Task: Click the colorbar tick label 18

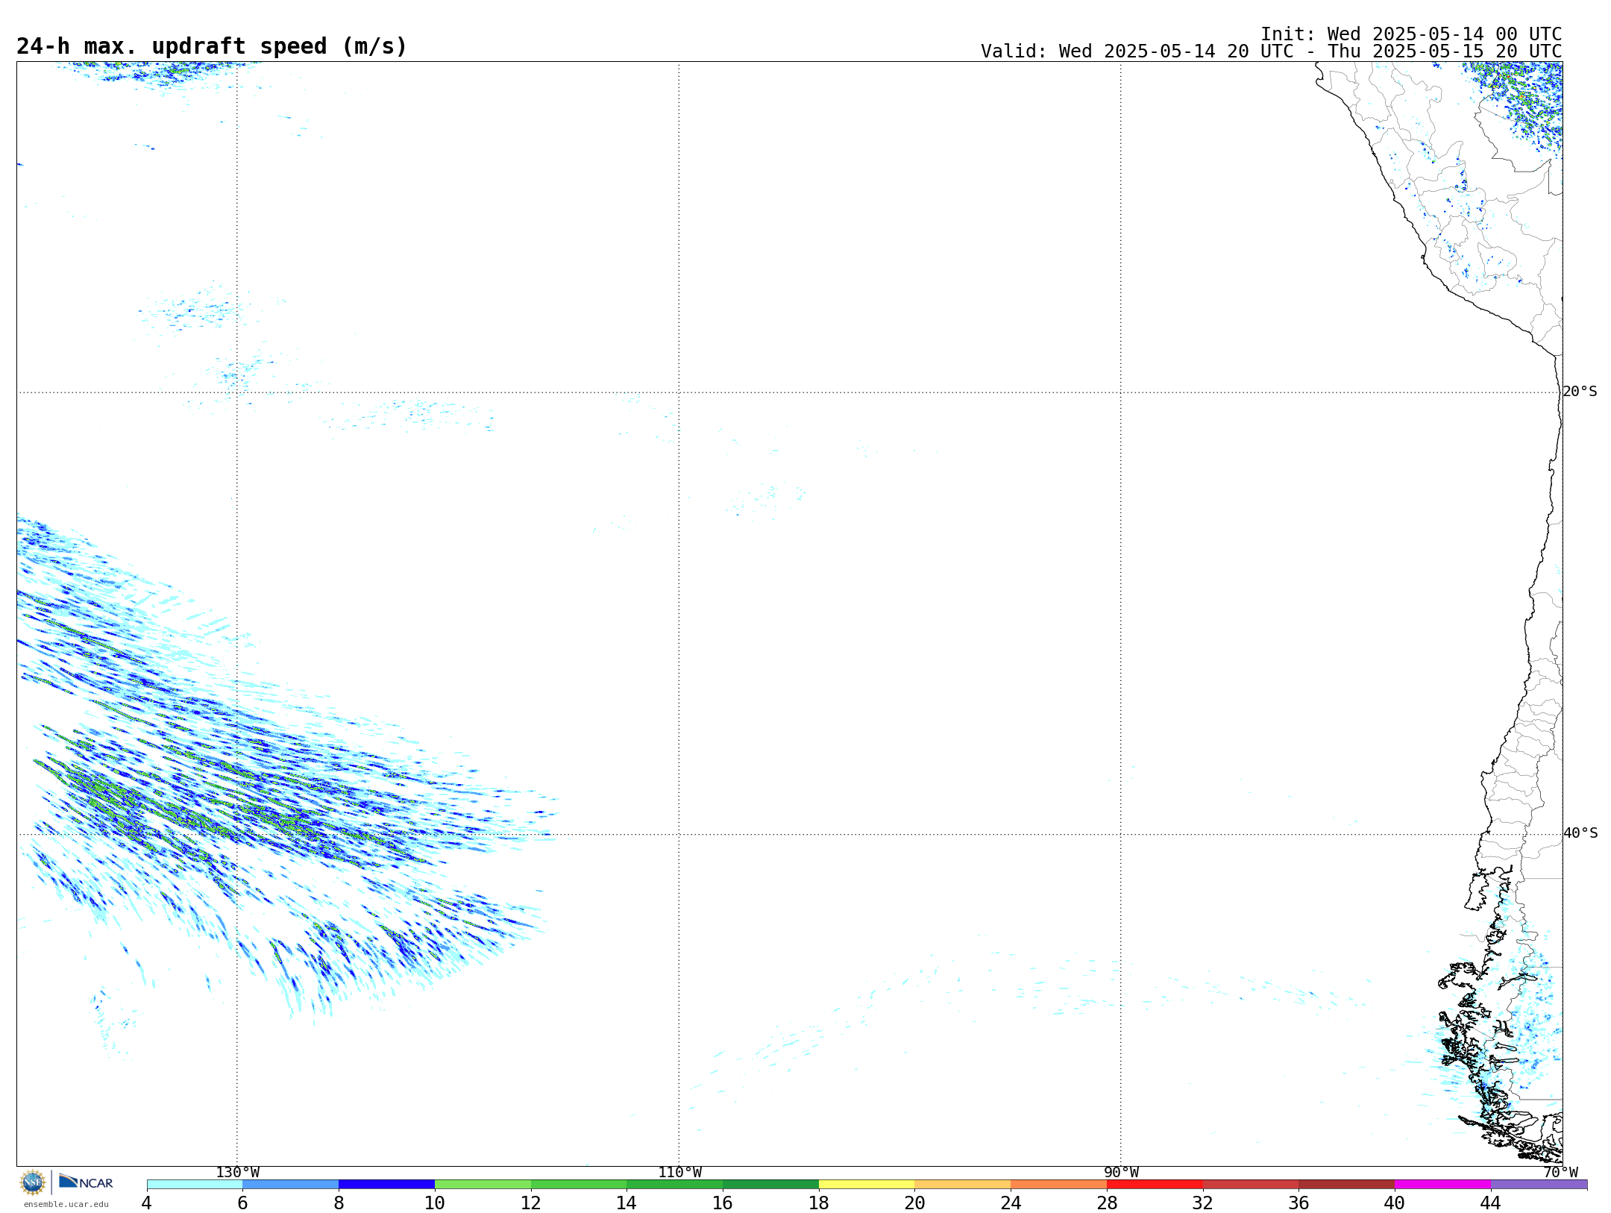Action: pos(819,1203)
